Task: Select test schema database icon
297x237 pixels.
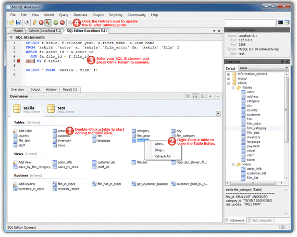Action: click(x=51, y=109)
